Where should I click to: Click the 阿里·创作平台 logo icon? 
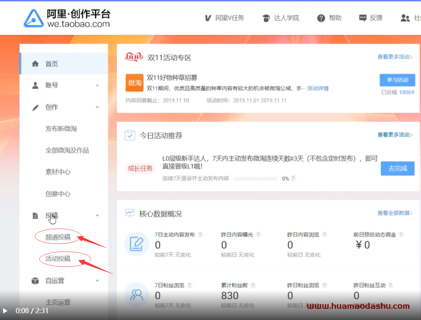click(33, 18)
